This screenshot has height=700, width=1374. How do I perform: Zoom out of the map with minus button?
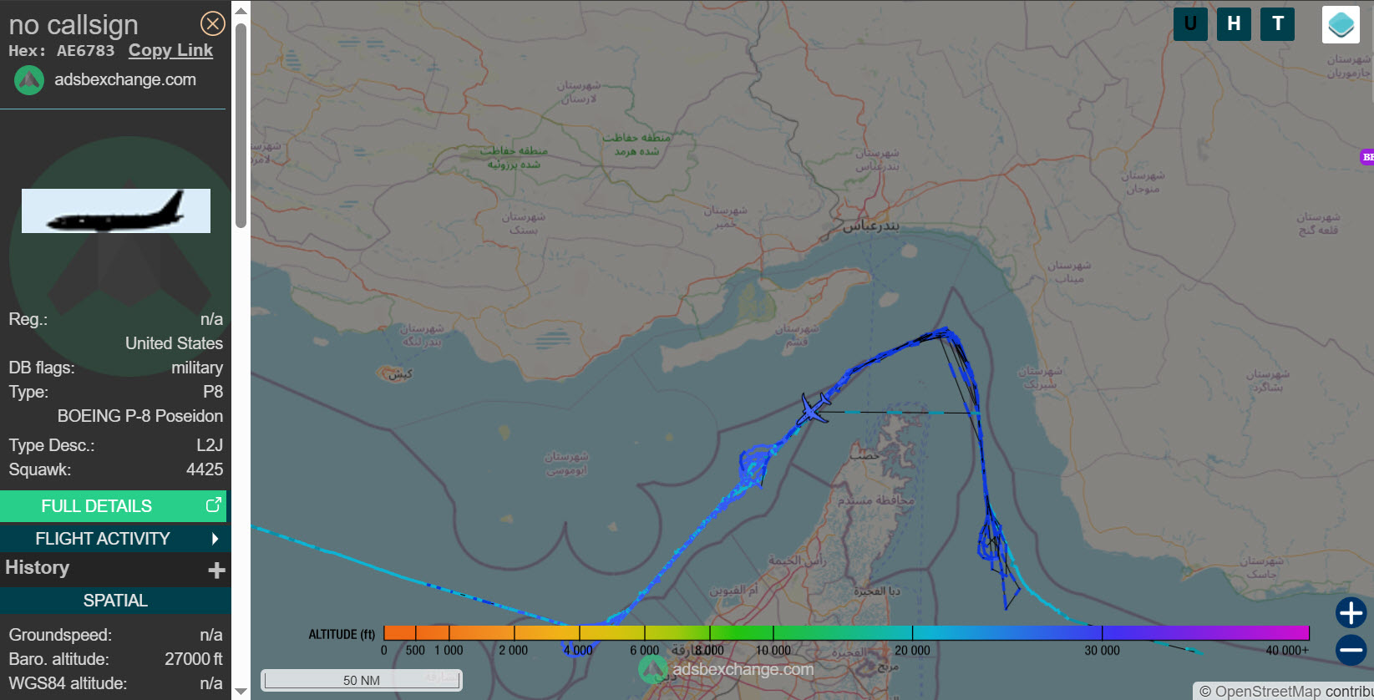click(1351, 649)
